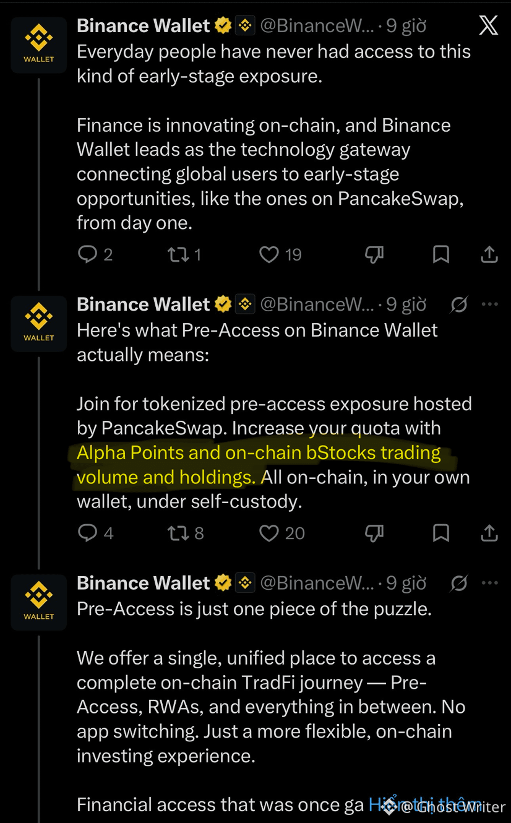
Task: Open the X logo at top right
Action: [488, 25]
